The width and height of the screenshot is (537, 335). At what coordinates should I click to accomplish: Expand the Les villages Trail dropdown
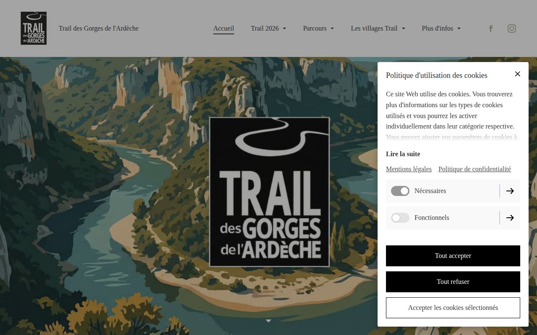click(x=378, y=28)
